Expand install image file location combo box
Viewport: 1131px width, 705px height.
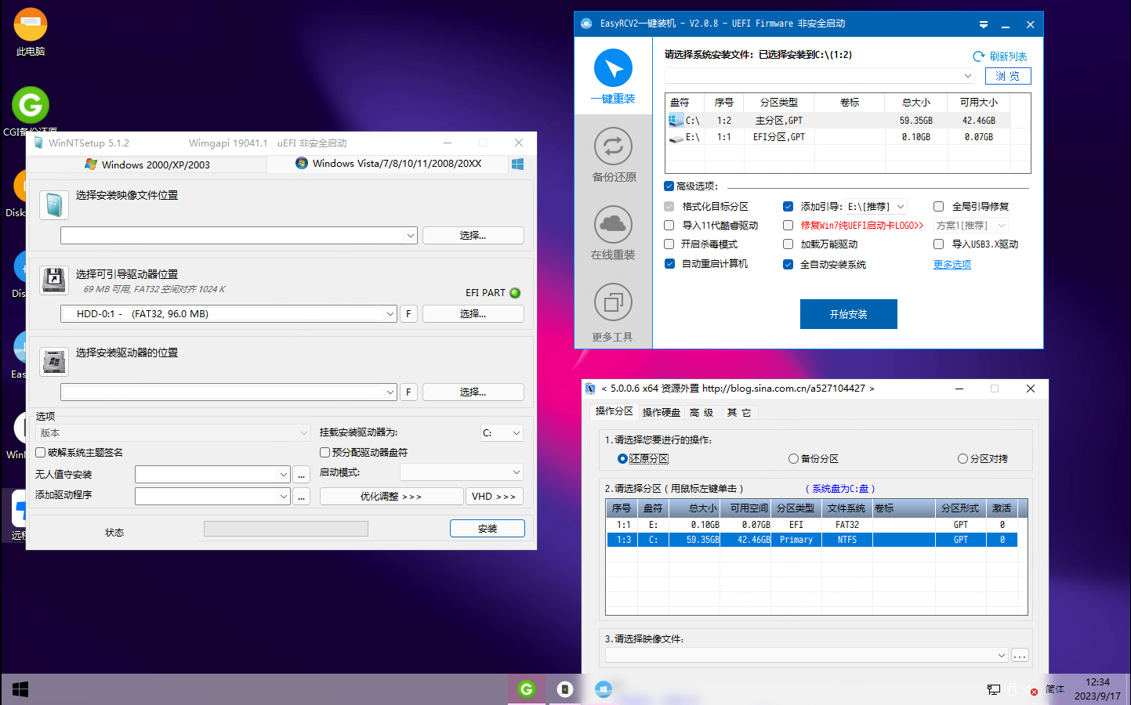pos(411,235)
